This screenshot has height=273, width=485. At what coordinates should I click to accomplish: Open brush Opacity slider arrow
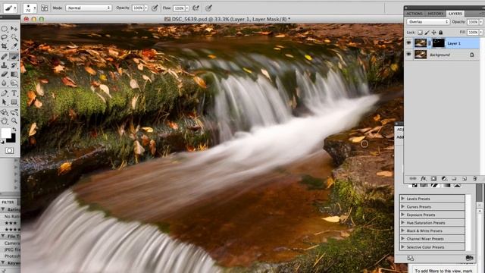(146, 8)
